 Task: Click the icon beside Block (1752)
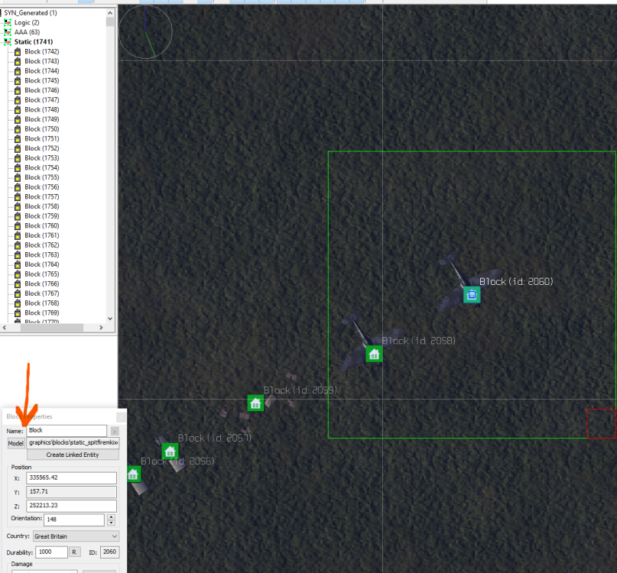point(18,148)
